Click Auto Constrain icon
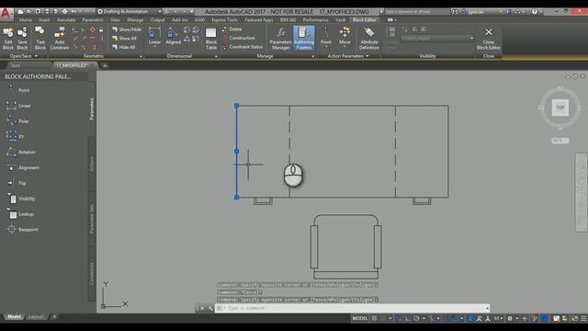Image resolution: width=588 pixels, height=331 pixels. click(59, 39)
